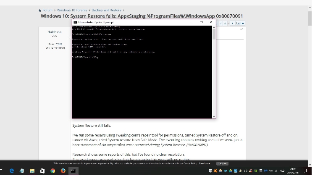Open the Windows 10 Forums breadcrumb link
The height and width of the screenshot is (189, 336).
point(72,10)
